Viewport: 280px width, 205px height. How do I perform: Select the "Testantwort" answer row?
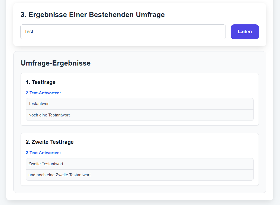click(x=140, y=104)
